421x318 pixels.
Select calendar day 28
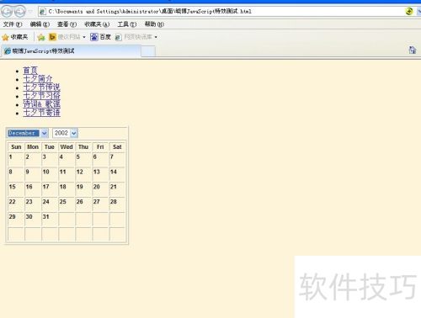pos(117,204)
